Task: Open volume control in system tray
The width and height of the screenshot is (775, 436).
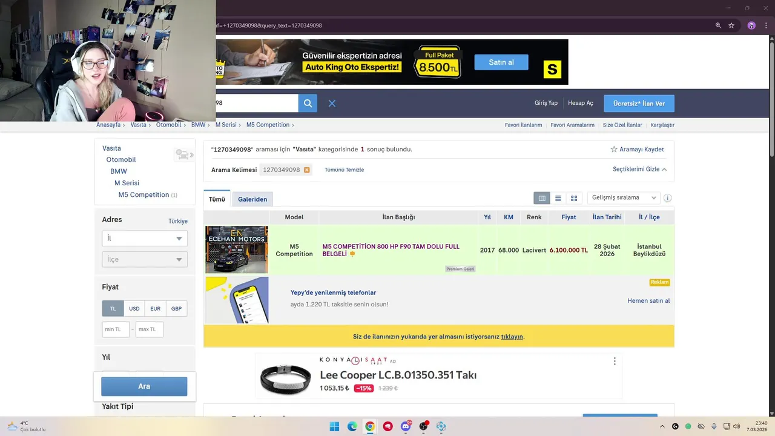Action: tap(736, 426)
